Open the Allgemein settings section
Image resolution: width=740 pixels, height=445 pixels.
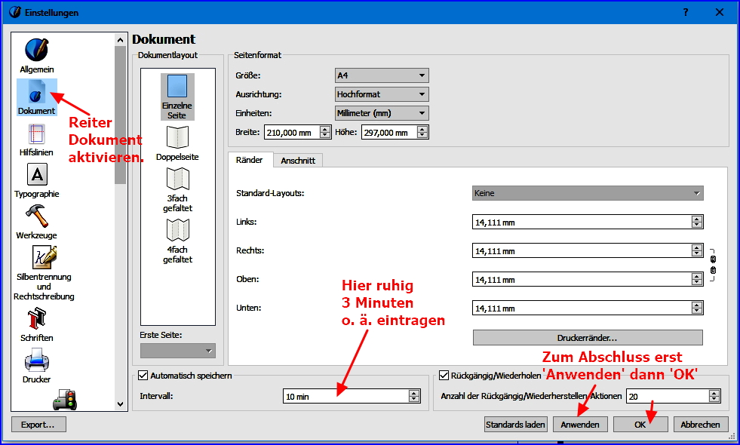tap(36, 51)
